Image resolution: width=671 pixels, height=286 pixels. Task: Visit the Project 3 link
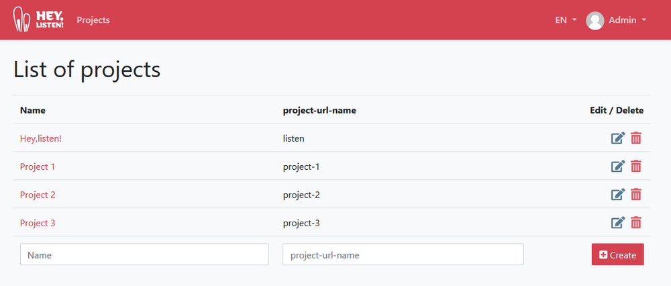(x=38, y=223)
